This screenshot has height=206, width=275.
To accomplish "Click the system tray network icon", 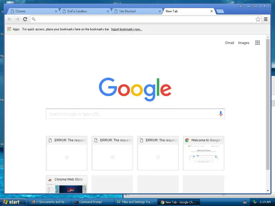I will pos(255,202).
